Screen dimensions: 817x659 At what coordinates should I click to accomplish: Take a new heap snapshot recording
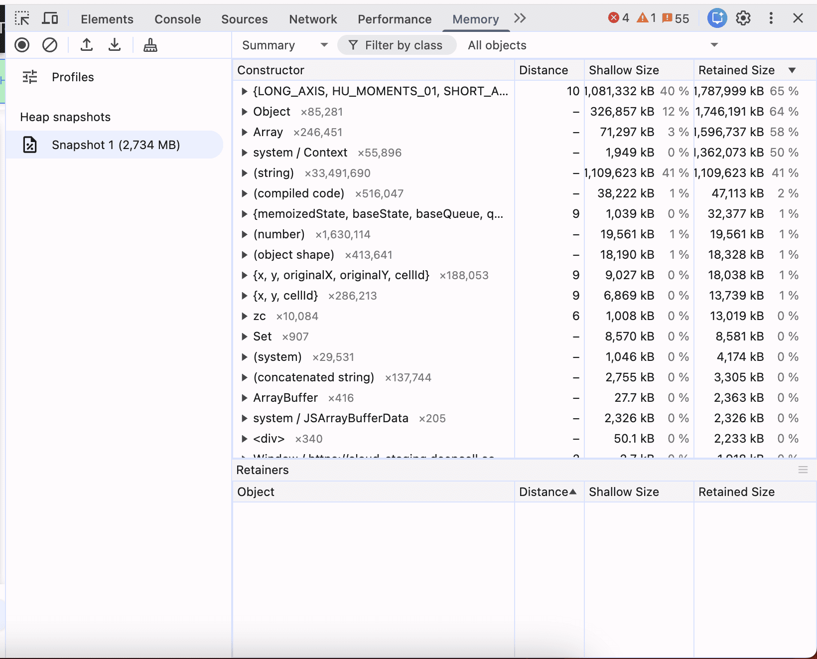click(22, 45)
